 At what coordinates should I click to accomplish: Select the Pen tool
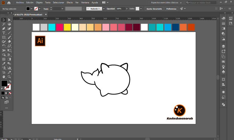4,29
